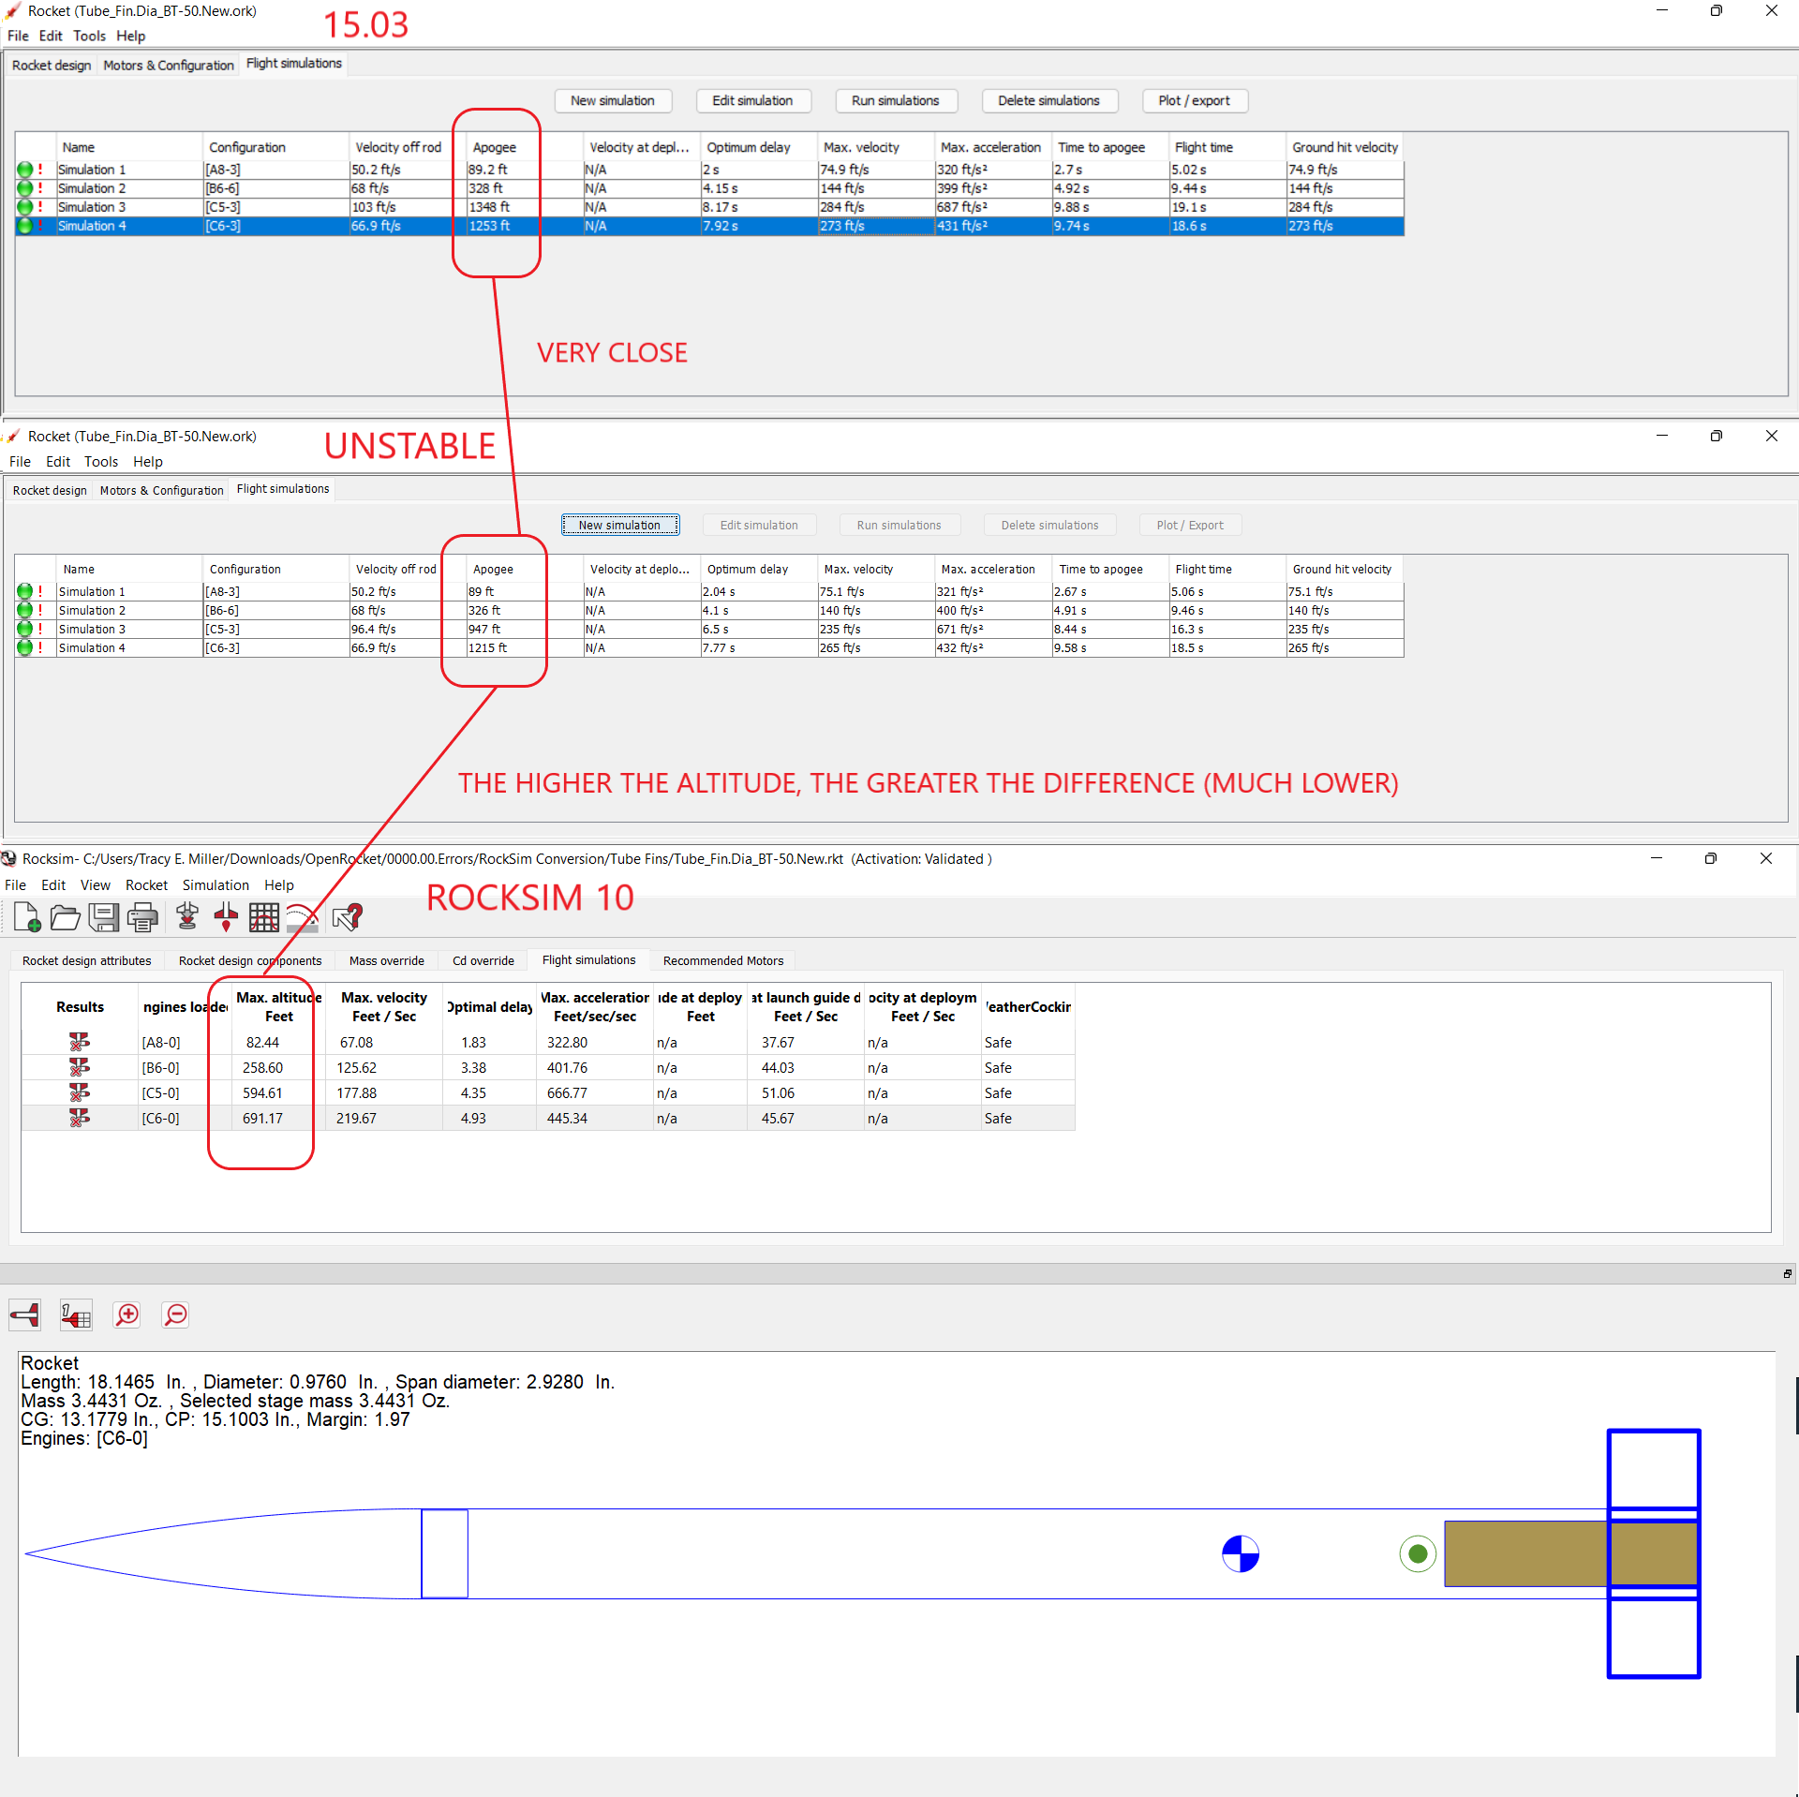Select the launch rocket icon
This screenshot has width=1799, height=1797.
click(x=225, y=916)
